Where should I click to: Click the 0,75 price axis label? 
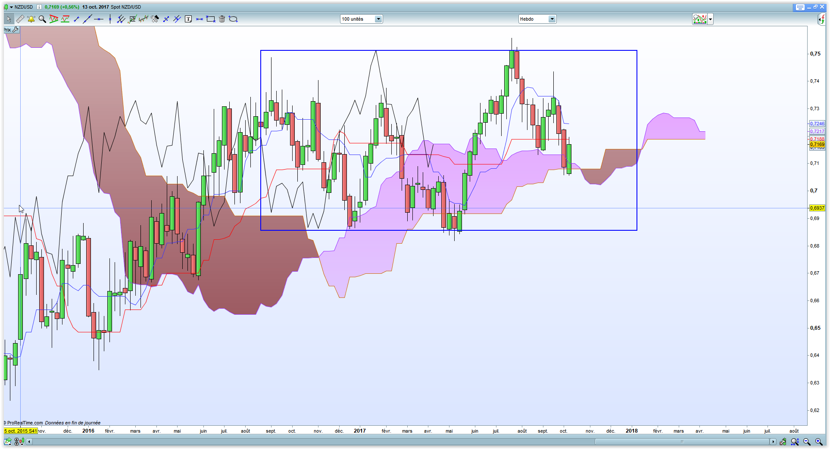(815, 54)
